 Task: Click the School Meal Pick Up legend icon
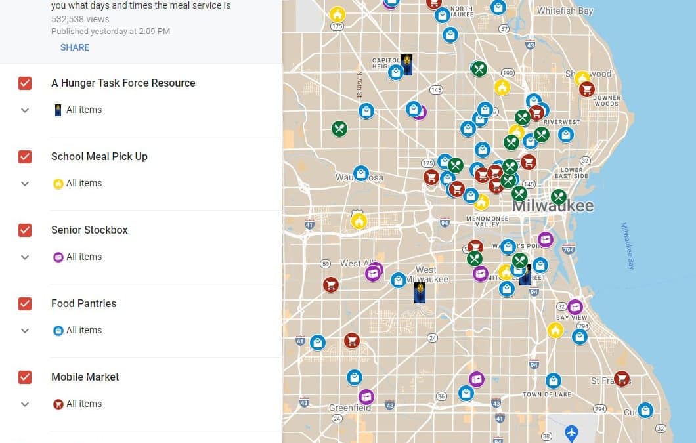pos(58,184)
